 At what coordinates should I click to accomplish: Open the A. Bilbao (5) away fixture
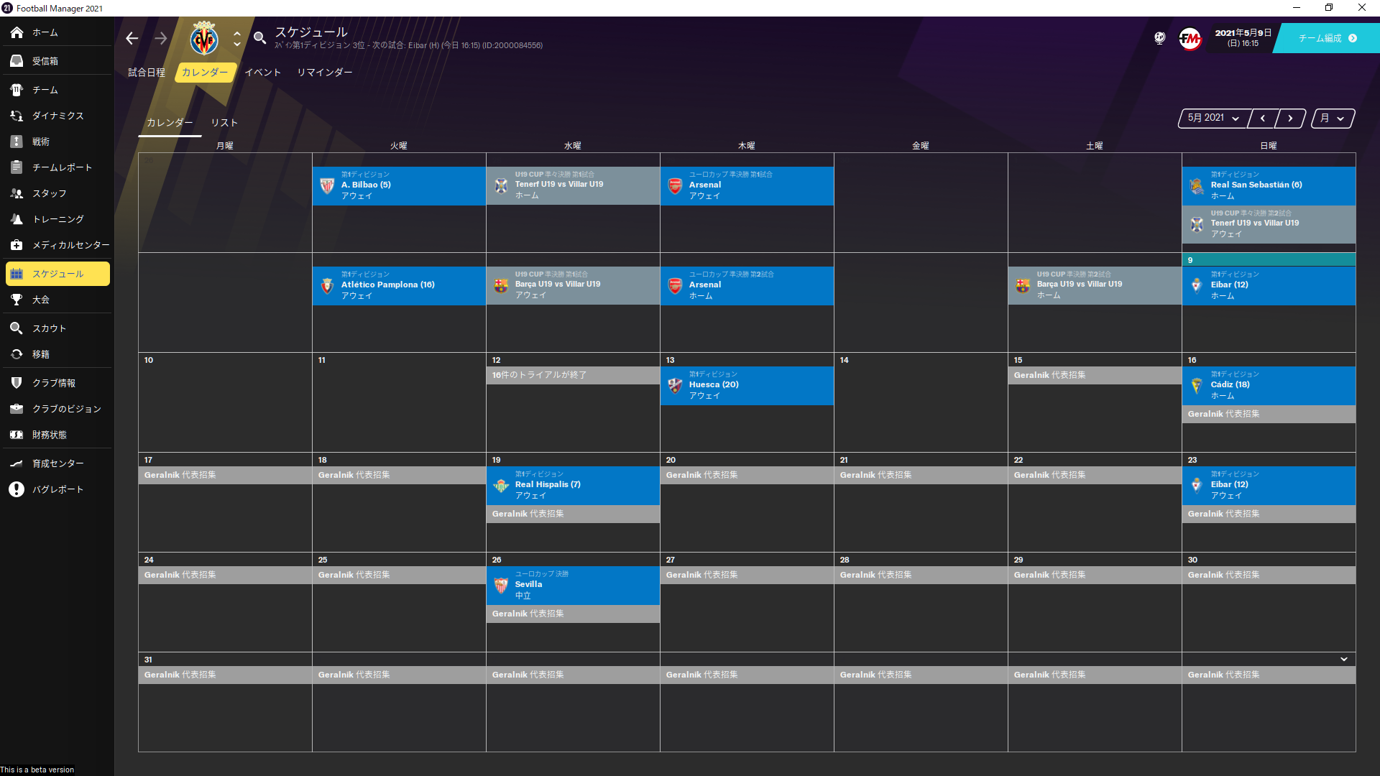(x=399, y=186)
